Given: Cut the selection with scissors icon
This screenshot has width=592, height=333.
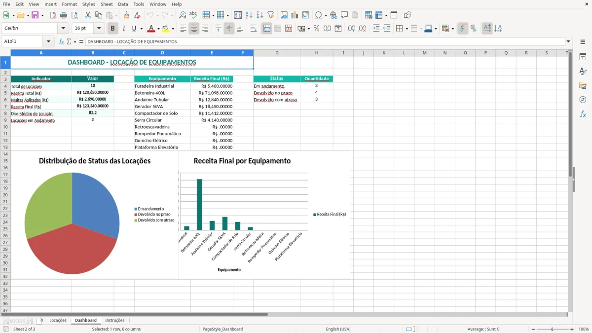Looking at the screenshot, I should [88, 15].
